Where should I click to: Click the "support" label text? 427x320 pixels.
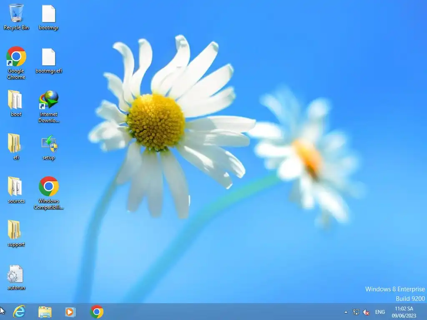(16, 244)
